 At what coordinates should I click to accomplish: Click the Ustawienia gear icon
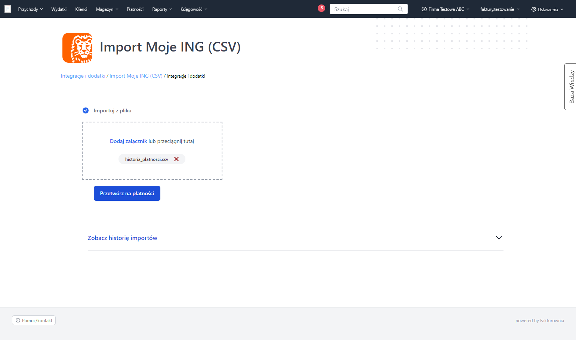[x=534, y=9]
